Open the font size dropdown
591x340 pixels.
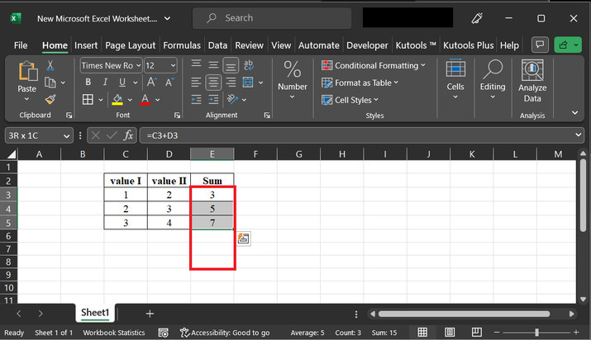click(173, 66)
